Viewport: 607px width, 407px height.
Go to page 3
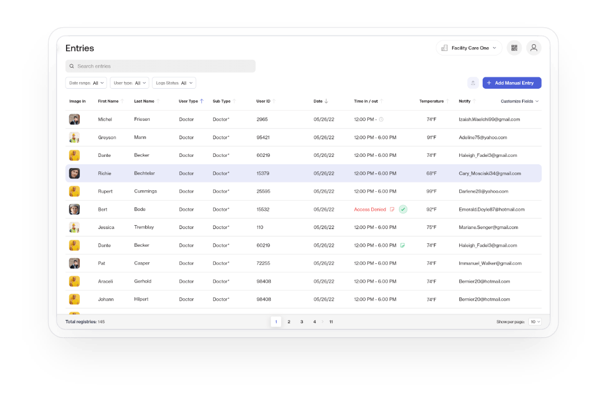(302, 322)
